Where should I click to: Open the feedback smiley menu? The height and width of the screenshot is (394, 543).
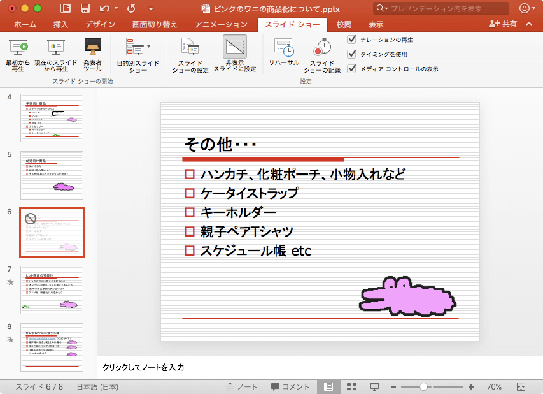click(x=527, y=8)
